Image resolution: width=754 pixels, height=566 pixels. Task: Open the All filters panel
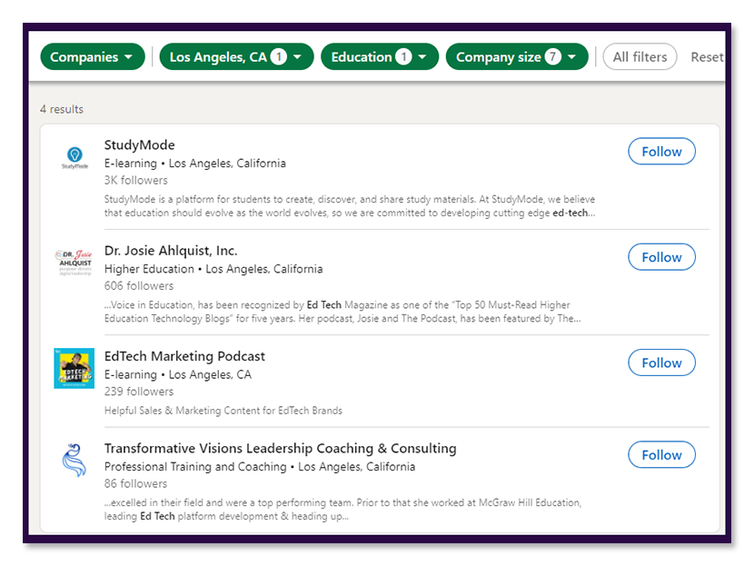tap(640, 56)
